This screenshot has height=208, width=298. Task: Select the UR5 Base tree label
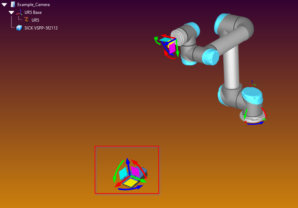pyautogui.click(x=33, y=12)
